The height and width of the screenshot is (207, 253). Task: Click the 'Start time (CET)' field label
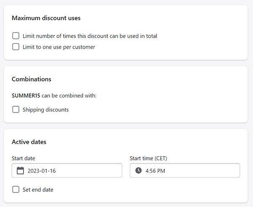pyautogui.click(x=148, y=158)
